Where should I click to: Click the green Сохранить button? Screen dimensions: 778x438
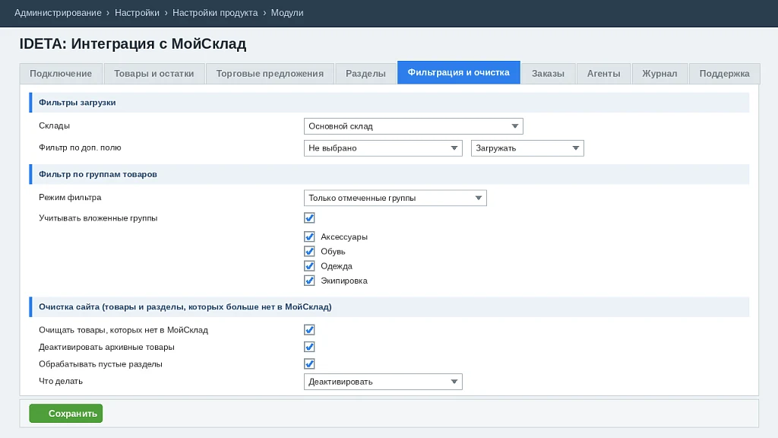click(x=66, y=413)
